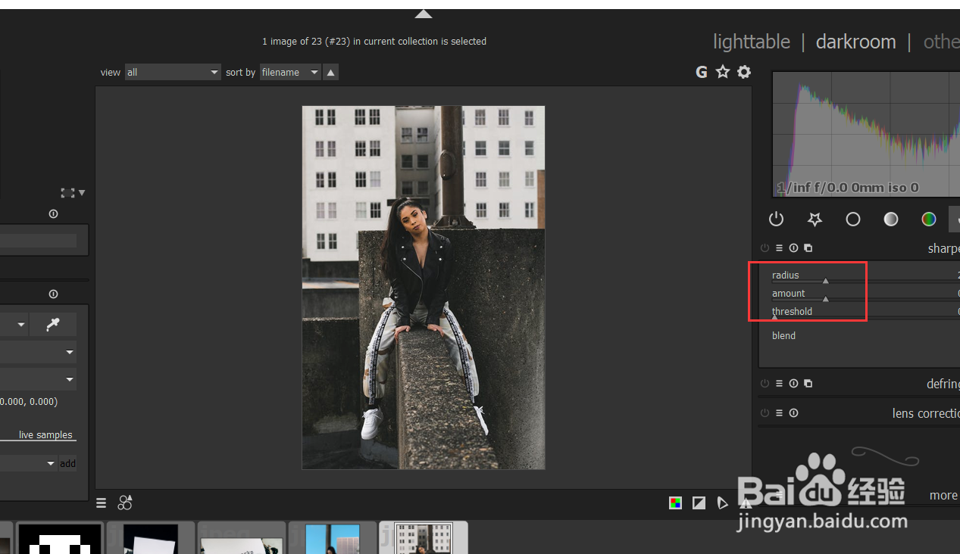960x554 pixels.
Task: Toggle gamut check warning icon
Action: click(x=746, y=503)
